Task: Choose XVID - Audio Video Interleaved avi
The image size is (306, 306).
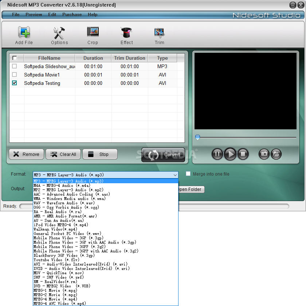Action: click(x=106, y=268)
